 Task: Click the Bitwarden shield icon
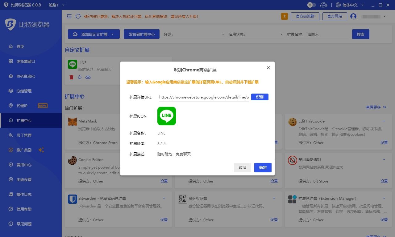73,199
